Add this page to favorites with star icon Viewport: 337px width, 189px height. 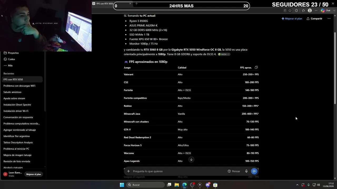[x=290, y=10]
